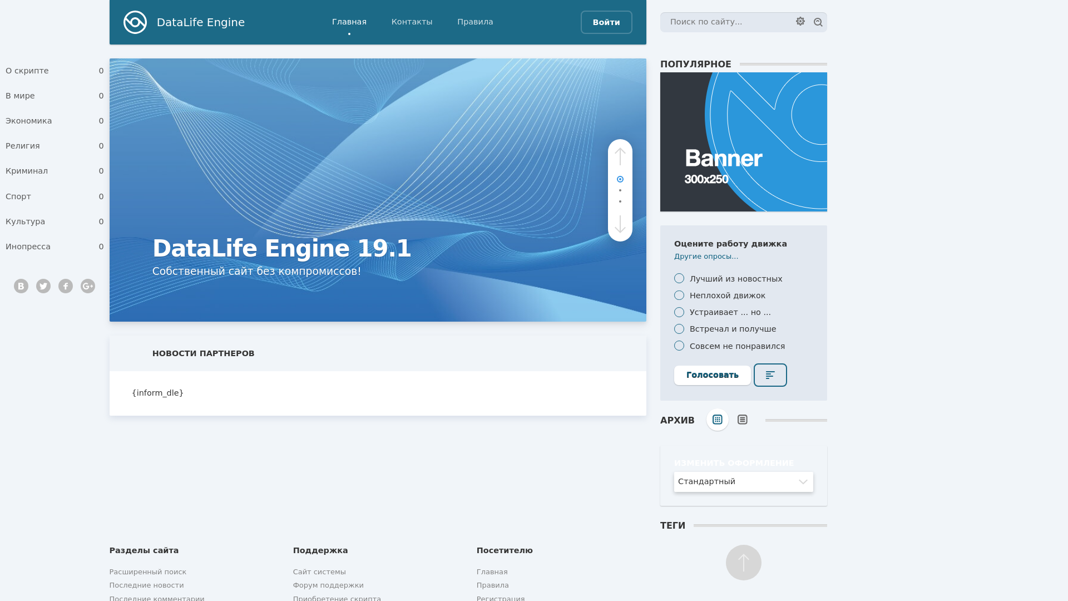This screenshot has height=601, width=1068.
Task: Open footer link Форум поддержки
Action: pos(328,585)
